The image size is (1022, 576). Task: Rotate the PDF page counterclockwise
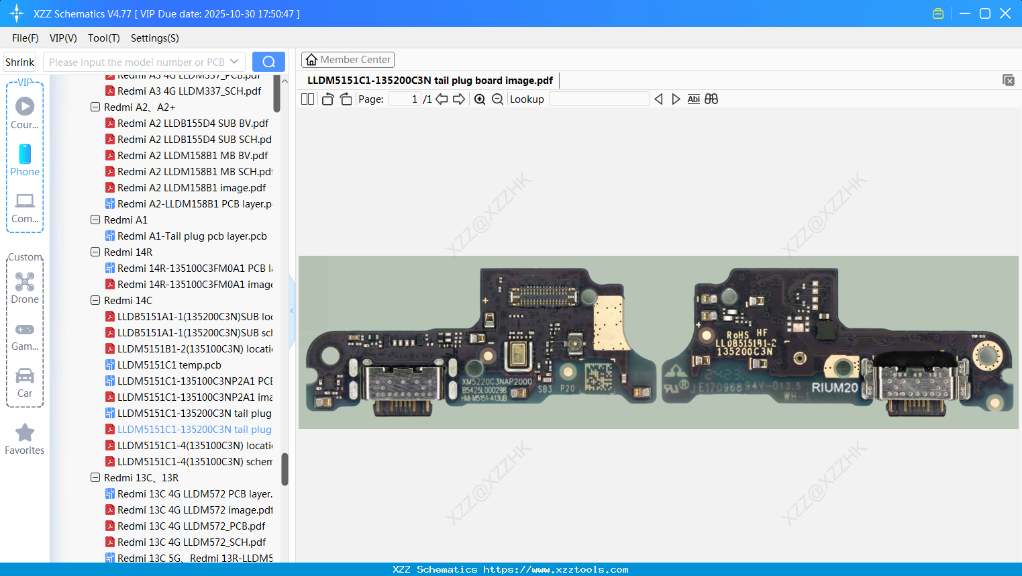pos(327,99)
